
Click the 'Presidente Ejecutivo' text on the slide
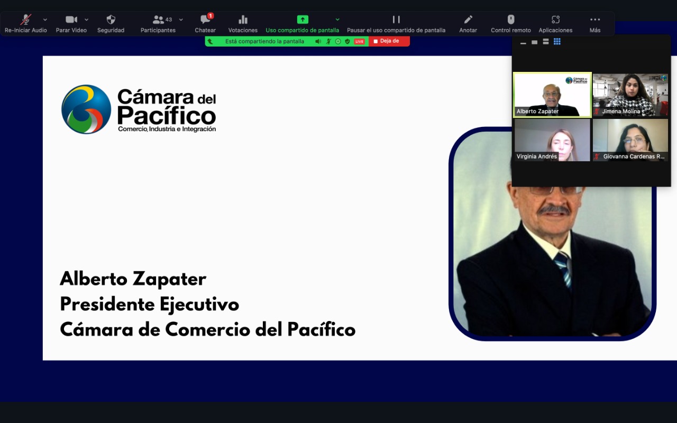(150, 305)
